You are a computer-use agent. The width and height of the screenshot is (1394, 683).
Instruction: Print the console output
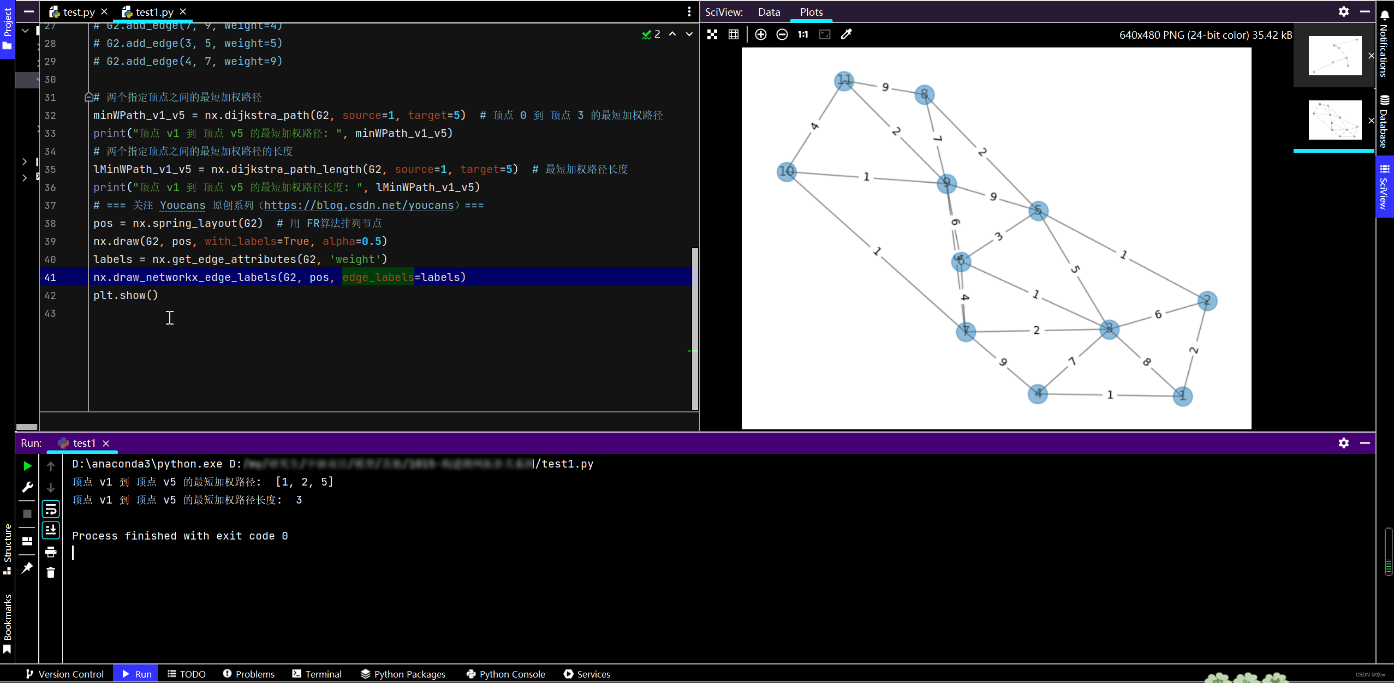point(51,552)
